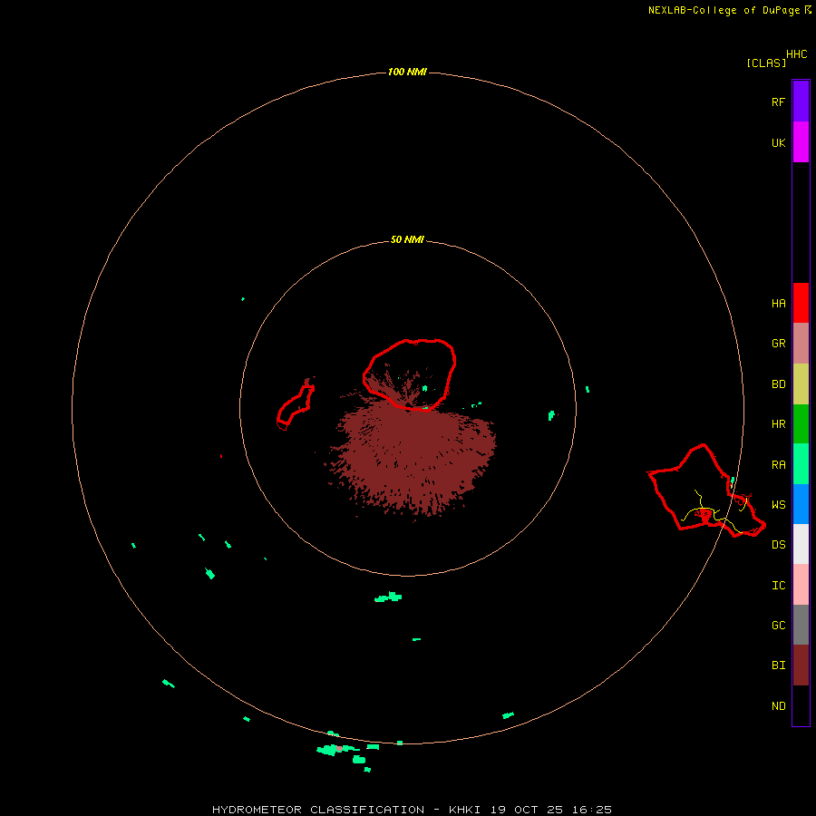
Task: Click the white DS legend swatch
Action: click(x=801, y=544)
